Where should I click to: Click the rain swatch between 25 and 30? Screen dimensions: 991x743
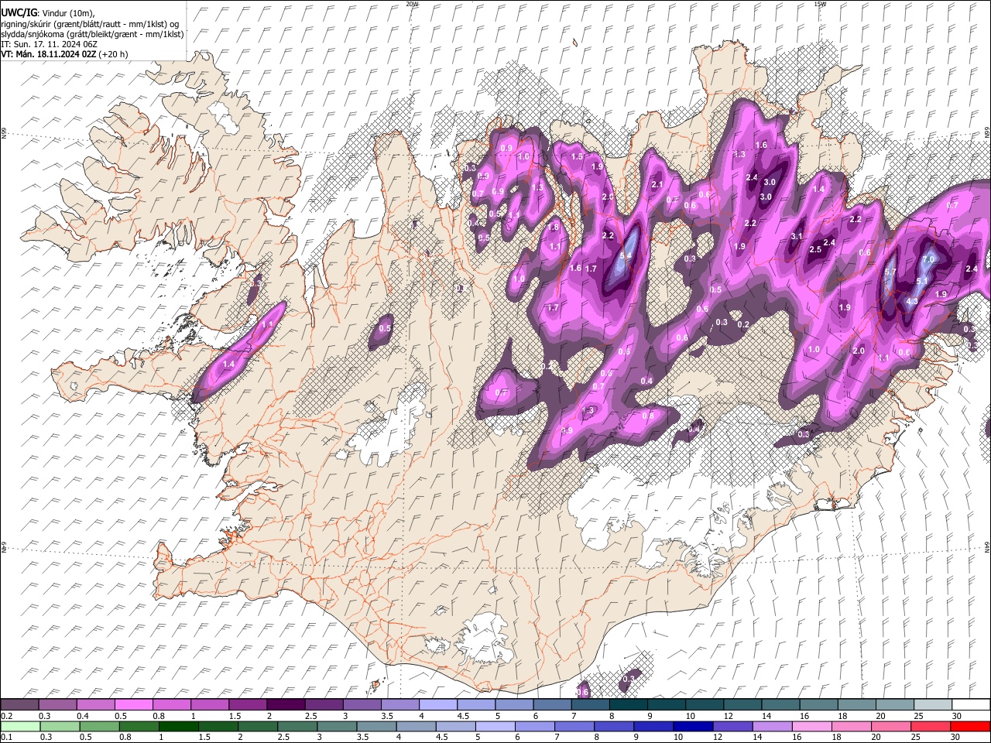(x=932, y=726)
